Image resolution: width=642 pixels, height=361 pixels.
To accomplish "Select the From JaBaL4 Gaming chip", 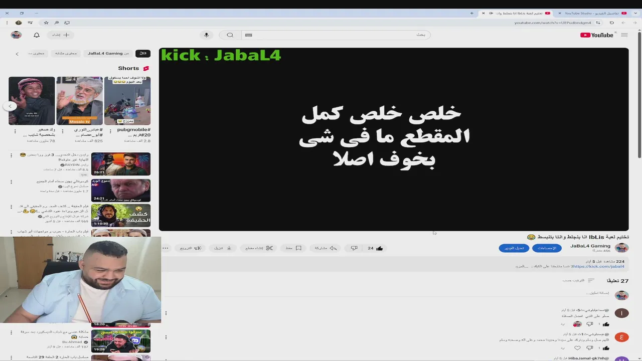I will point(108,53).
